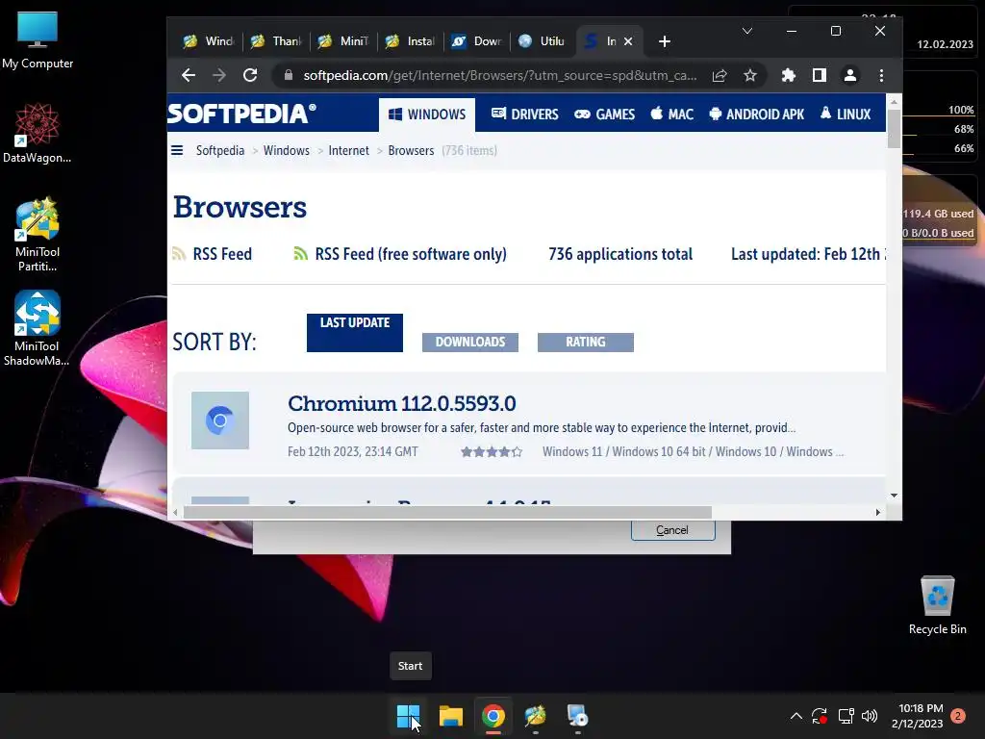The height and width of the screenshot is (739, 985).
Task: Select the Recycle Bin icon
Action: tap(937, 605)
